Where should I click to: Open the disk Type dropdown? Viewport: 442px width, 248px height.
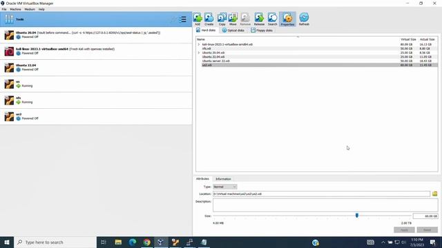(x=224, y=187)
